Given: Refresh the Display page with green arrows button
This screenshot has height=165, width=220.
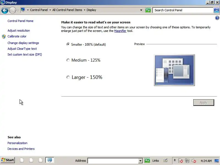Looking at the screenshot, I should 148,10.
